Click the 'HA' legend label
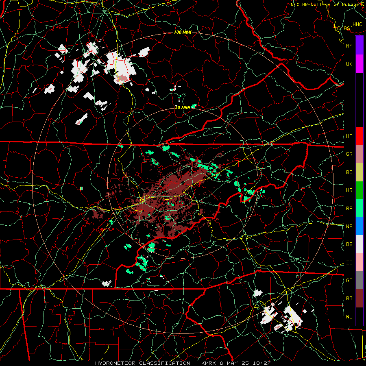 pos(349,136)
